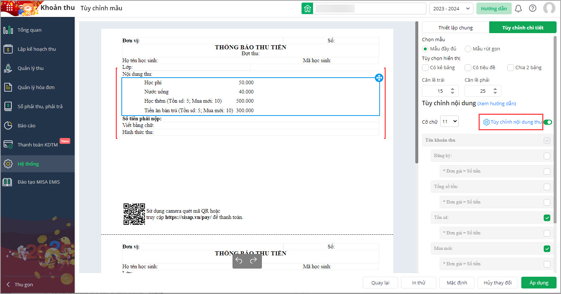Uncheck the Mua mới checkbox
This screenshot has height=294, width=561.
click(x=547, y=249)
